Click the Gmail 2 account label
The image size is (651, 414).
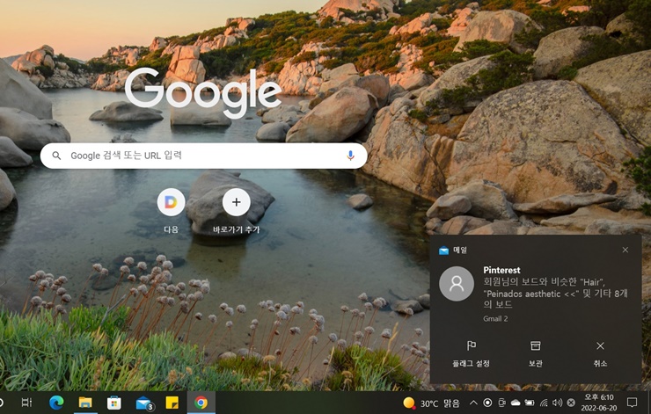495,318
